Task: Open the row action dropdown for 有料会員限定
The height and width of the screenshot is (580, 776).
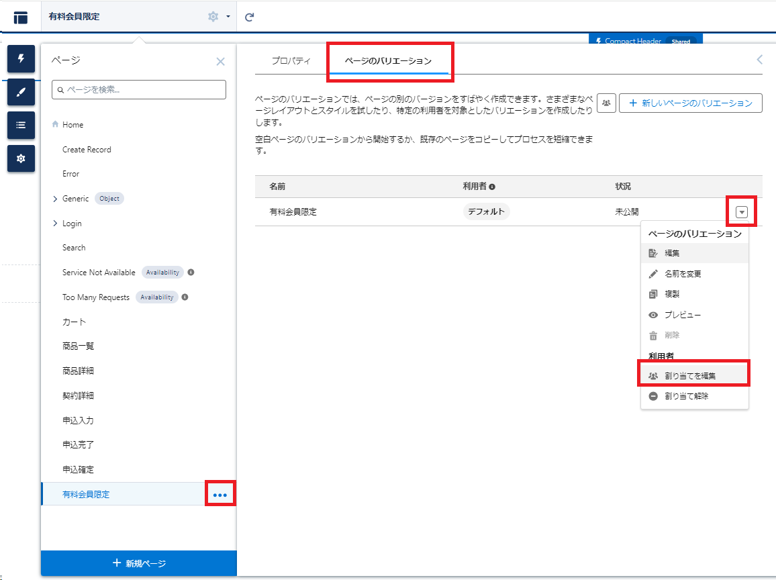Action: click(741, 212)
